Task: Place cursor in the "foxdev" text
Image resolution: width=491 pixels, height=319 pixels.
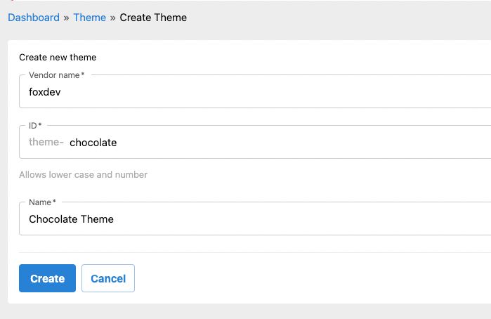Action: pos(45,92)
